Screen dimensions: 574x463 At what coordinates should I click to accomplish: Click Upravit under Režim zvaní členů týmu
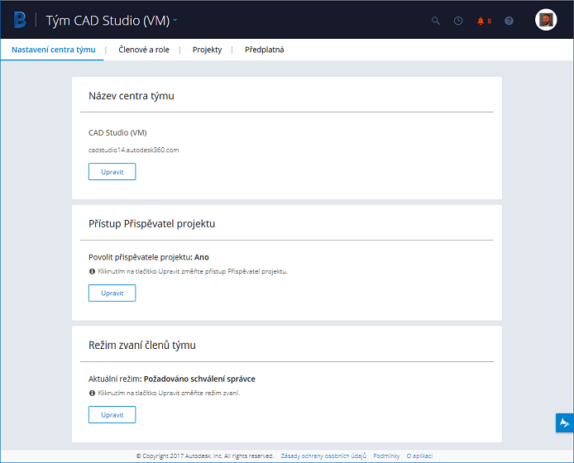(112, 415)
